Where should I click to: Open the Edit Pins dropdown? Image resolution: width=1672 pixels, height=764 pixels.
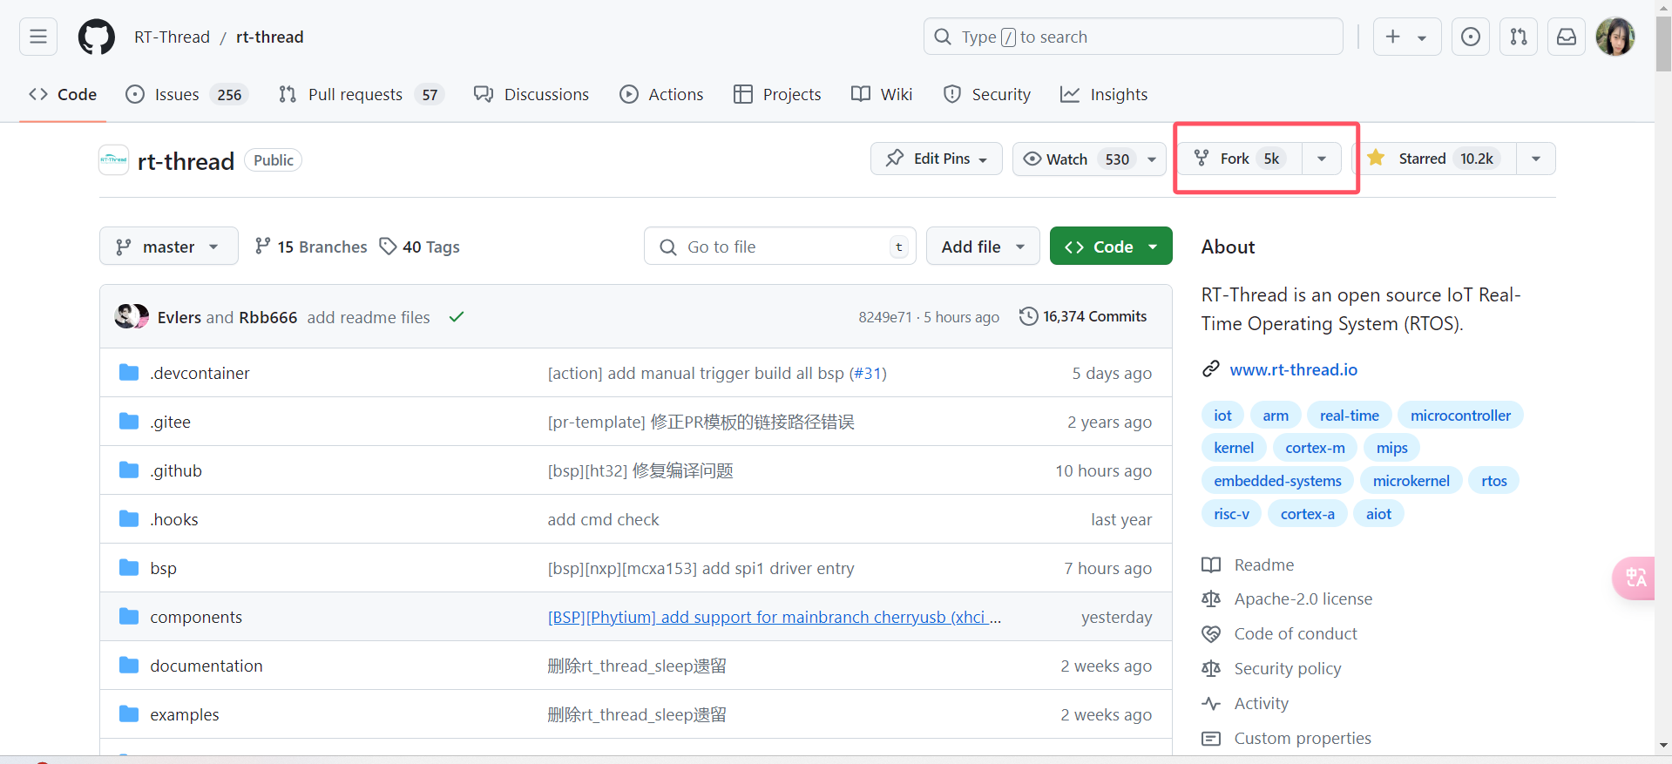(x=937, y=159)
